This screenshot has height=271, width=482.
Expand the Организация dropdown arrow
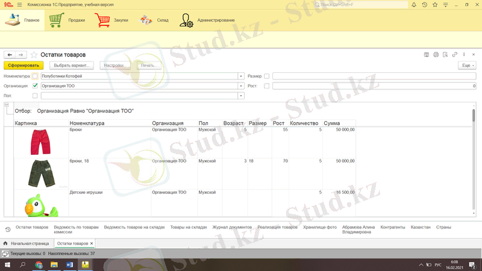point(241,86)
